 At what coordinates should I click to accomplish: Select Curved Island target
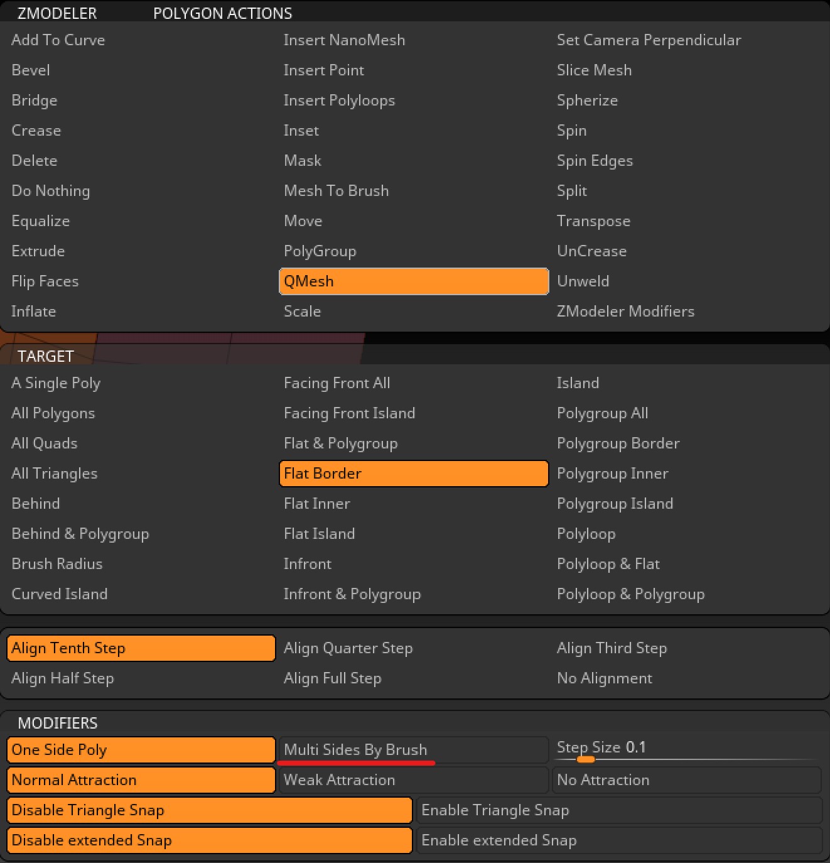click(60, 594)
